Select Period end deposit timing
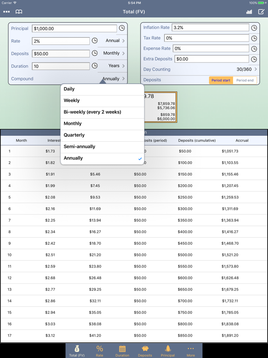 click(x=245, y=80)
